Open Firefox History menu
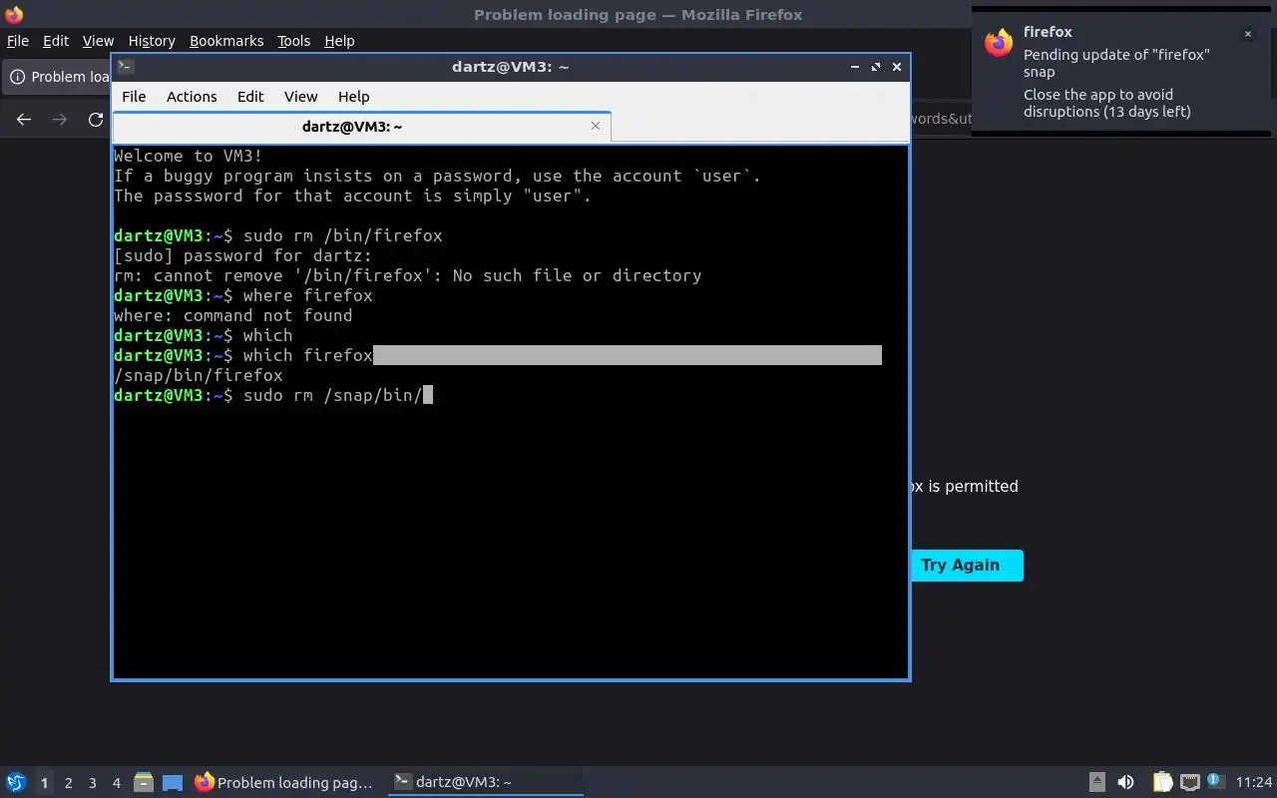 [152, 41]
